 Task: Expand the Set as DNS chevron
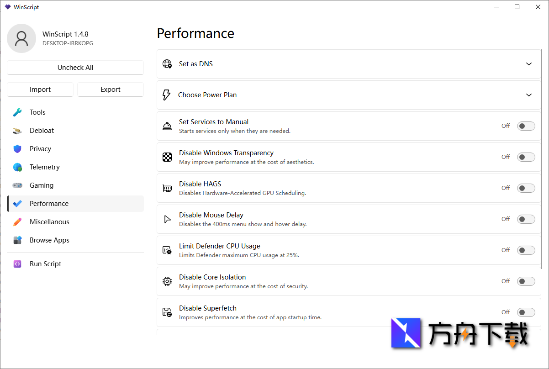[x=529, y=64]
